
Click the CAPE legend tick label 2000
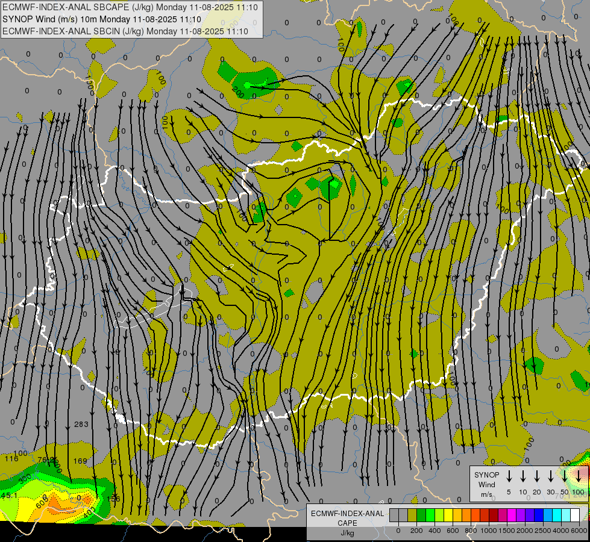click(x=524, y=531)
